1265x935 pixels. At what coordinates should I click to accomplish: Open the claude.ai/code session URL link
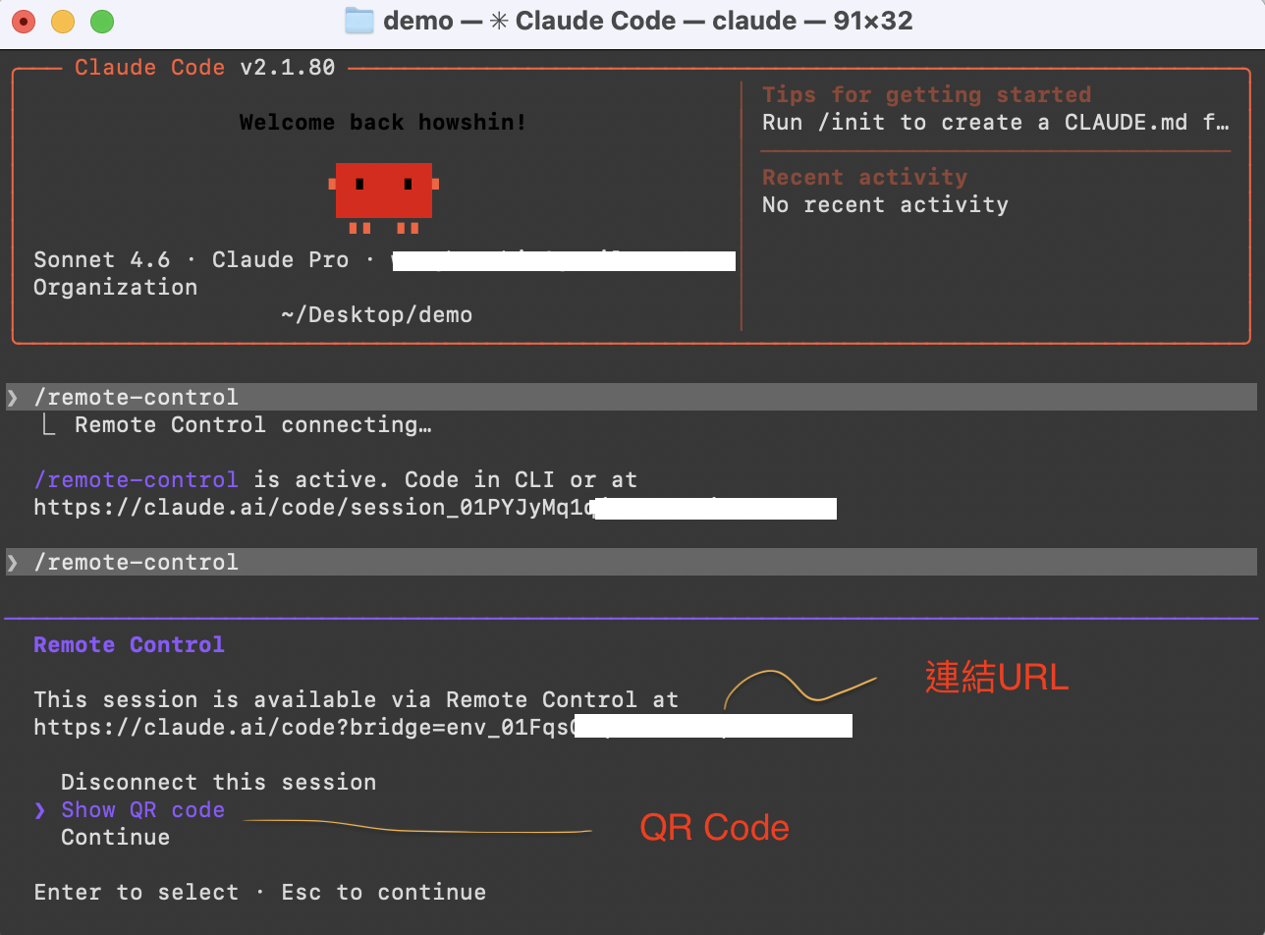click(314, 508)
